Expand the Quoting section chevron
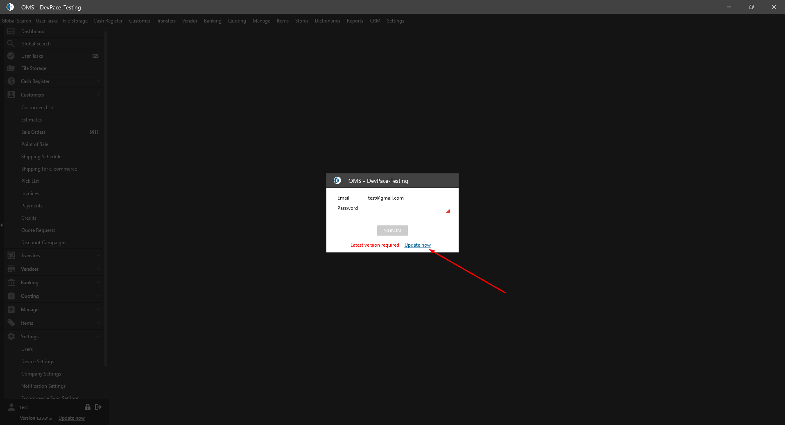 (x=99, y=296)
